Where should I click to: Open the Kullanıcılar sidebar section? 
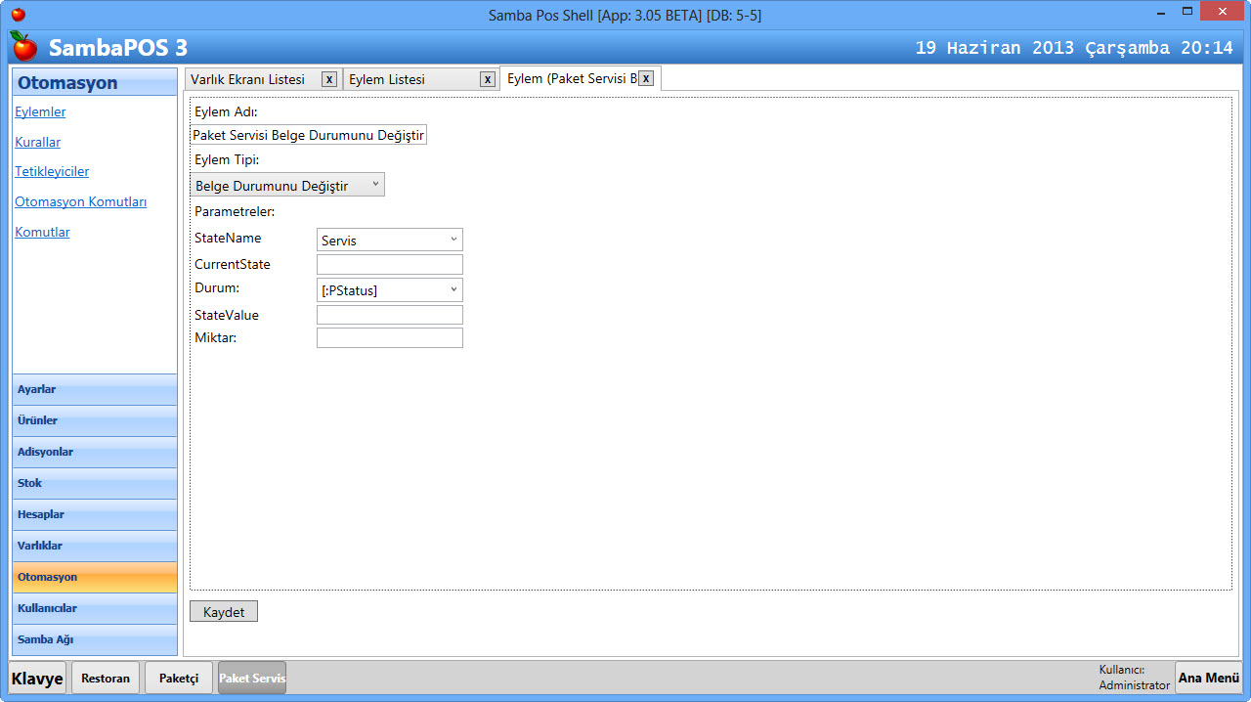(95, 608)
